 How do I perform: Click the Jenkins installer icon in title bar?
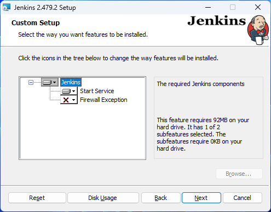point(6,7)
